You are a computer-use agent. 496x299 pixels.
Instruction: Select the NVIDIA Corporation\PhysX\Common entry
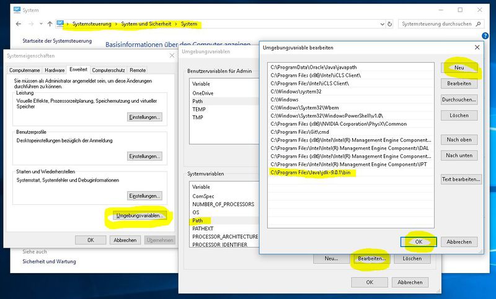(350, 124)
